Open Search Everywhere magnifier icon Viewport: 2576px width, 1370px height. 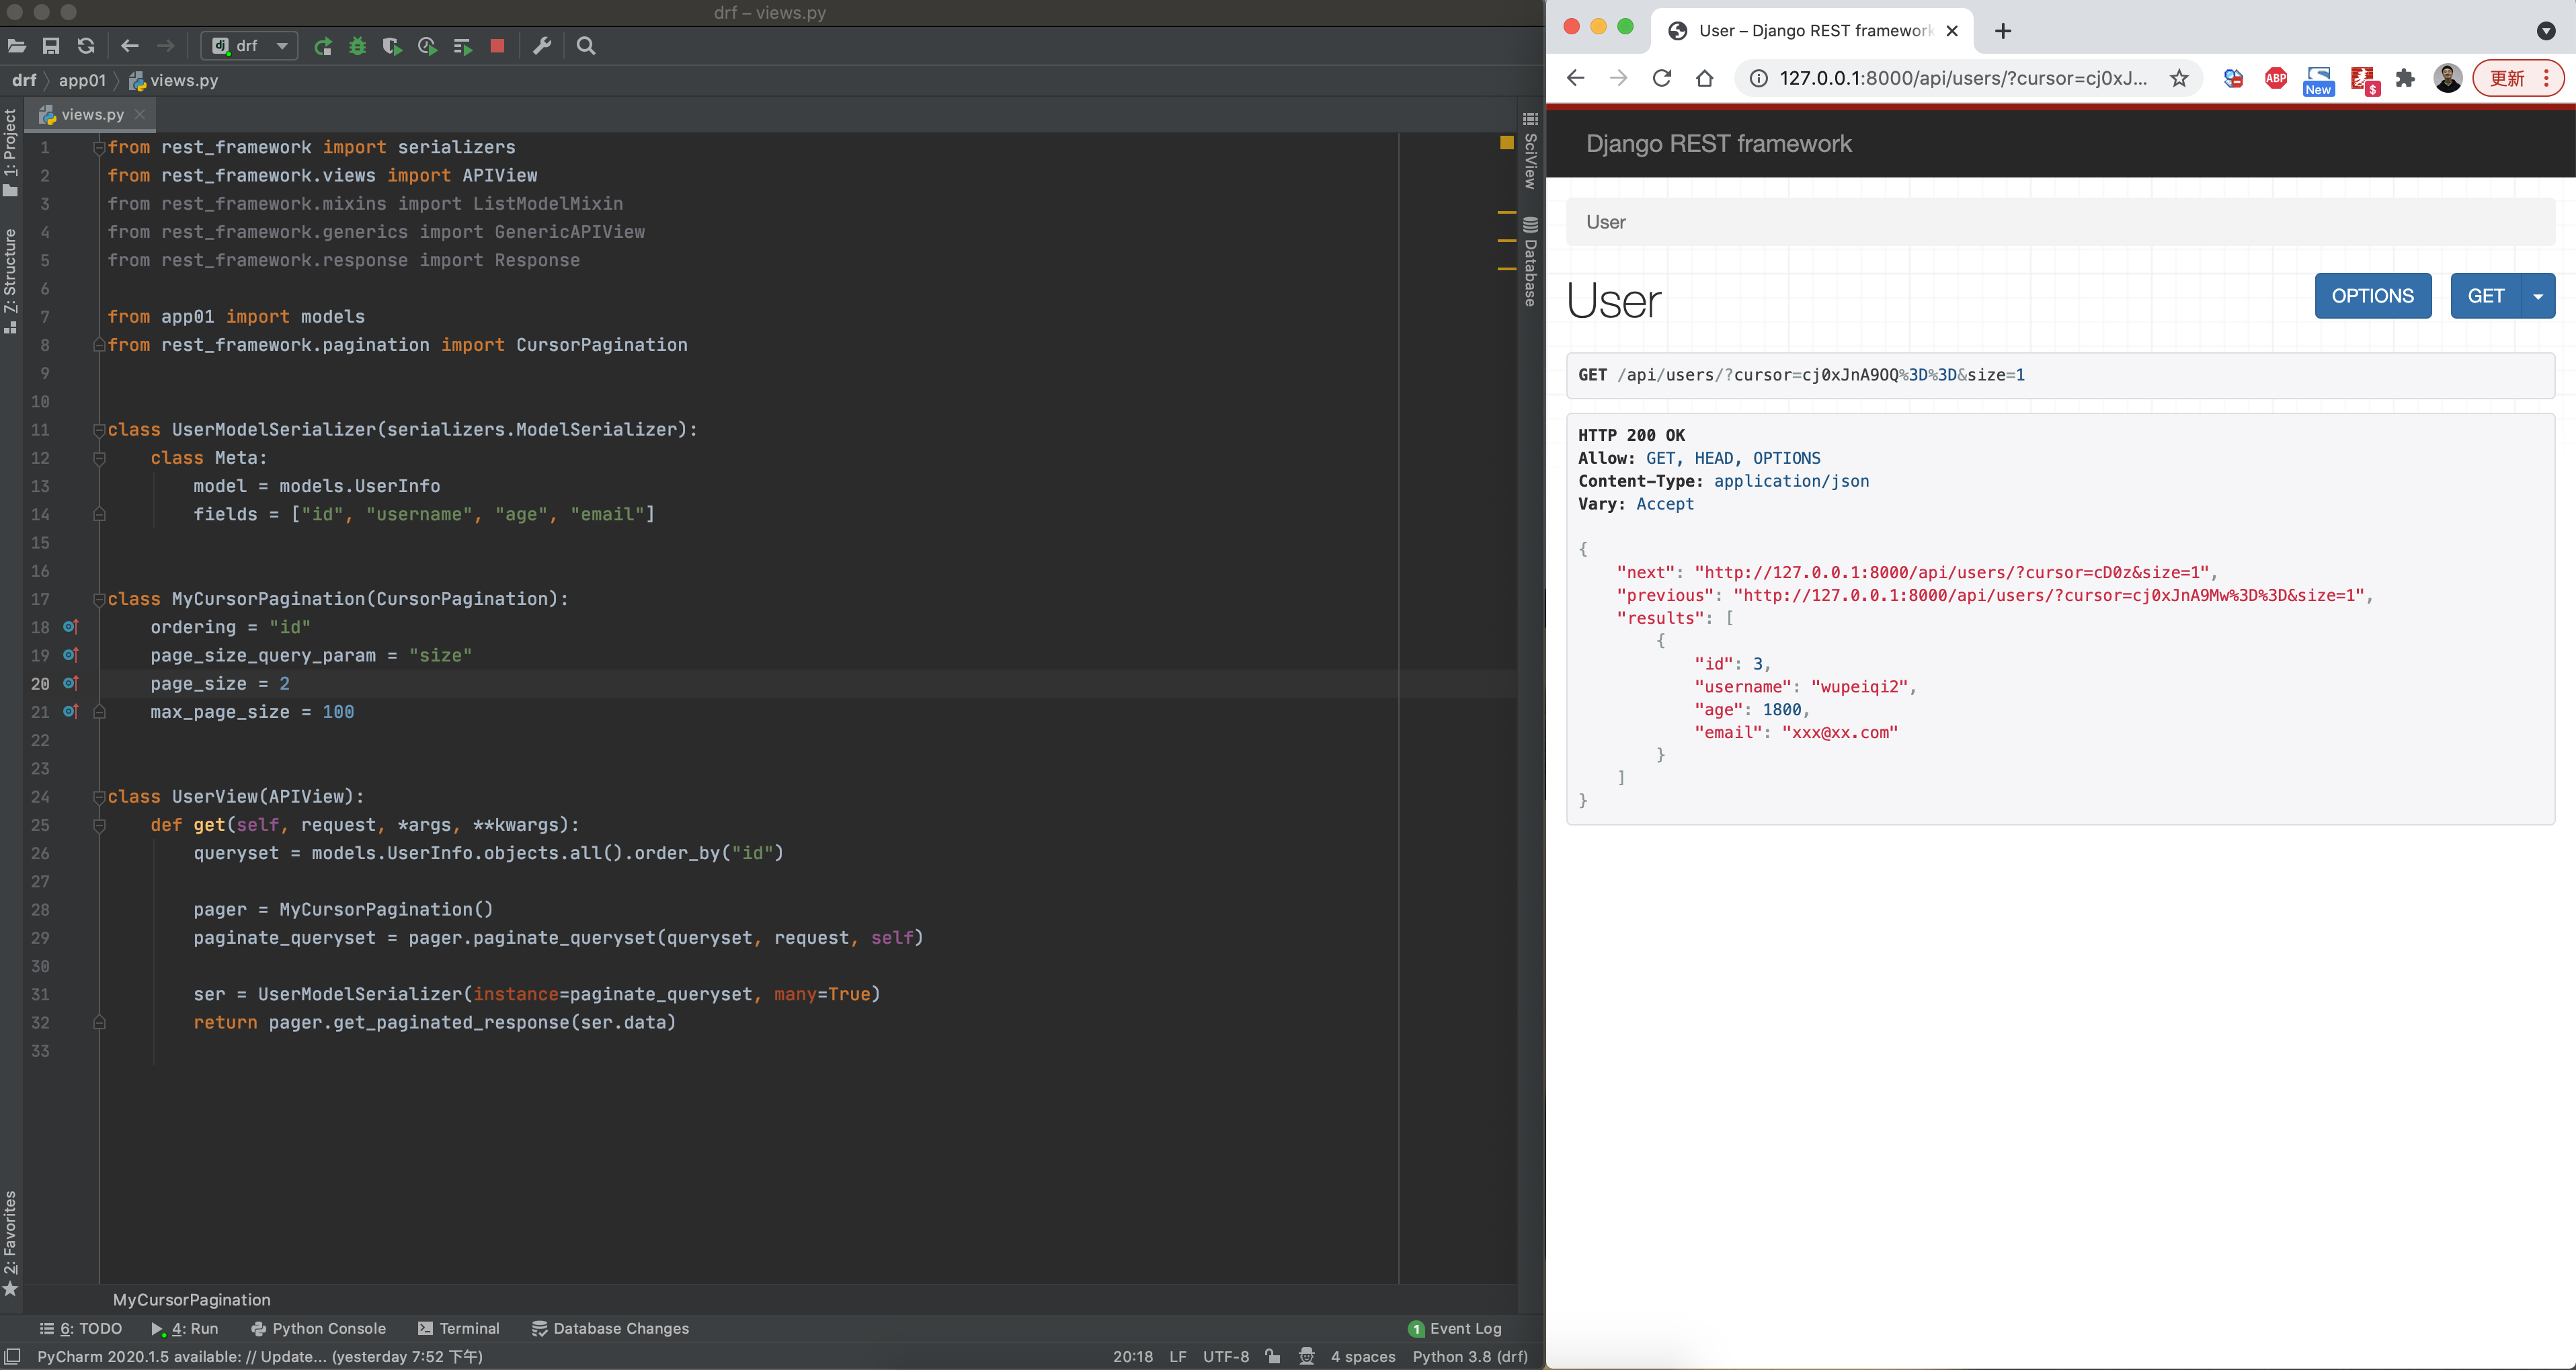coord(586,46)
